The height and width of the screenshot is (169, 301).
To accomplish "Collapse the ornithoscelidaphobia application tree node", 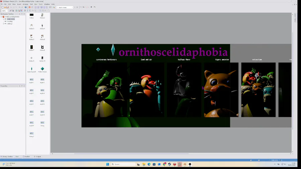I will click(x=1, y=17).
